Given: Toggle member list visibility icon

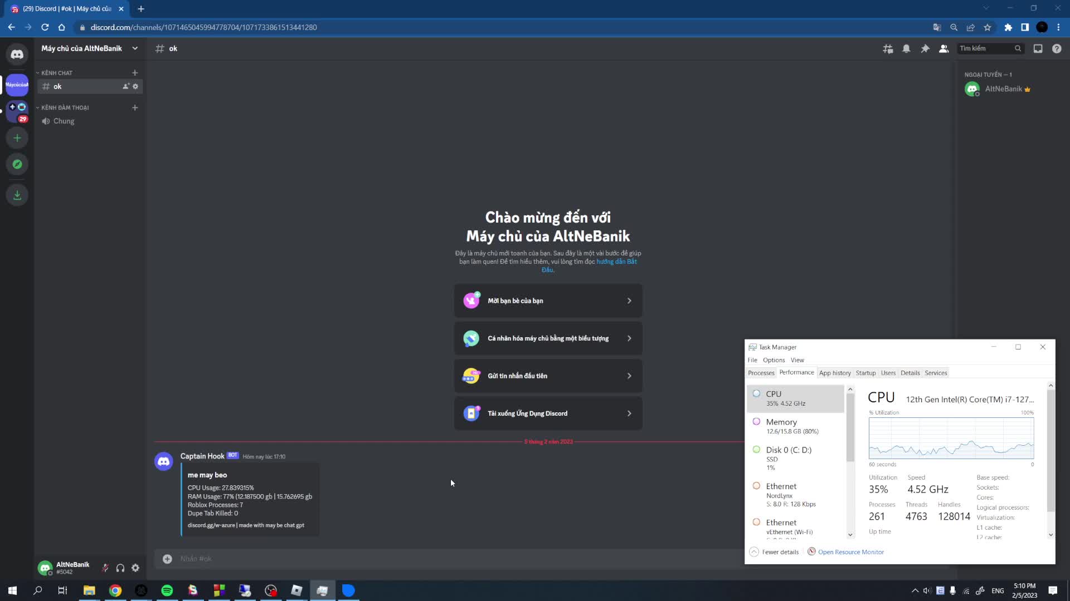Looking at the screenshot, I should [943, 49].
